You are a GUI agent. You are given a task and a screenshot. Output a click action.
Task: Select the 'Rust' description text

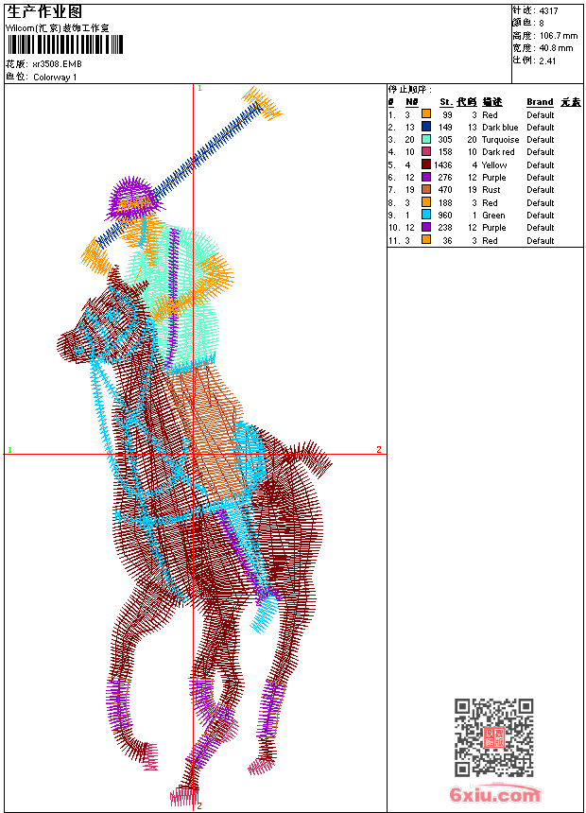click(x=491, y=190)
